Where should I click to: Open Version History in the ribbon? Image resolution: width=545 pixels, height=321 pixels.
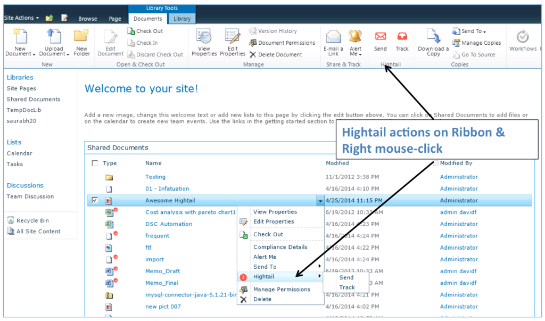tap(273, 31)
